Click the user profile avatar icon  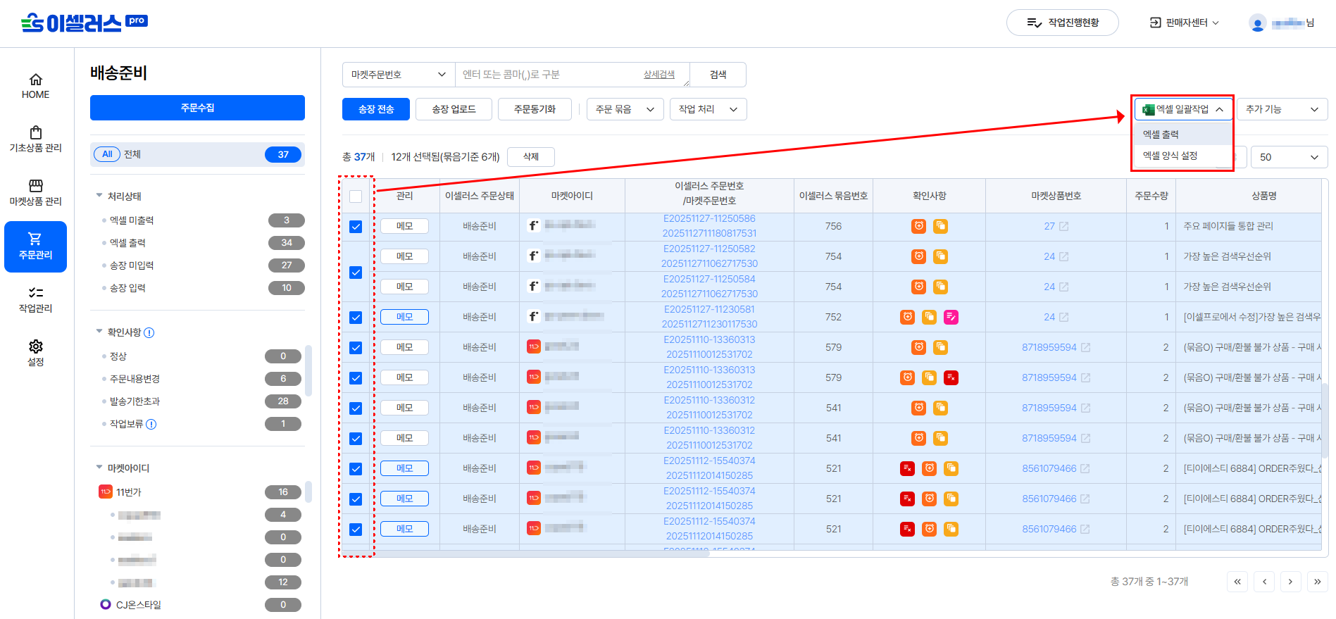(1257, 23)
